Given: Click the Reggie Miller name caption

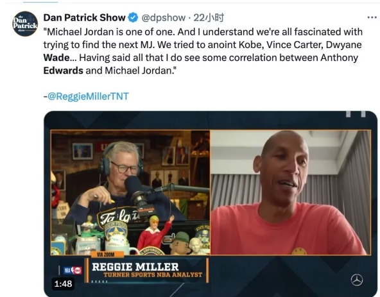Looking at the screenshot, I should click(x=135, y=267).
